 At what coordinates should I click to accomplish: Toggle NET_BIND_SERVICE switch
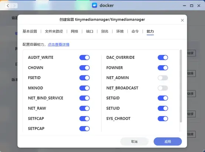tap(84, 98)
